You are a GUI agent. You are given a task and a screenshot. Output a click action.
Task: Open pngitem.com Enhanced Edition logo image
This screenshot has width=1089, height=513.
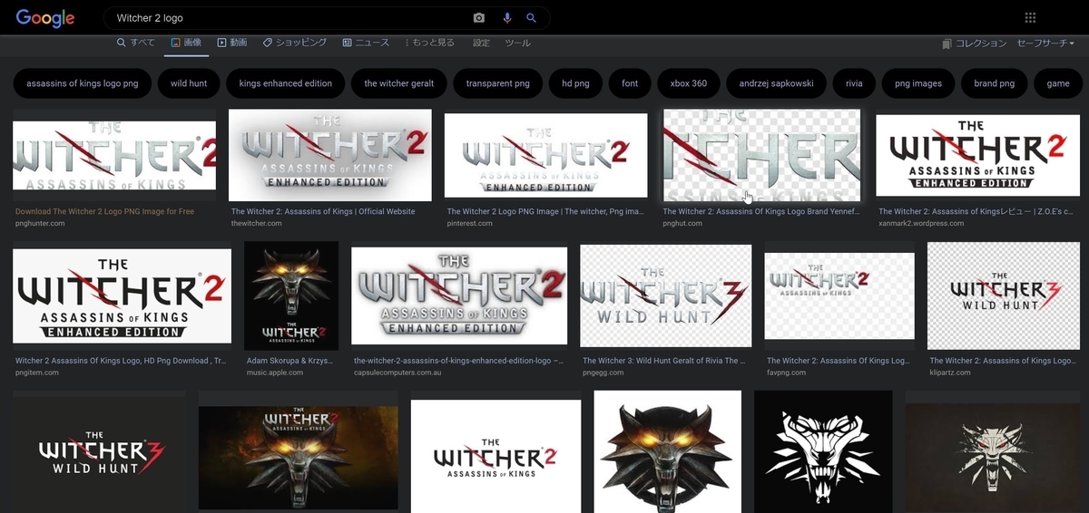[122, 295]
